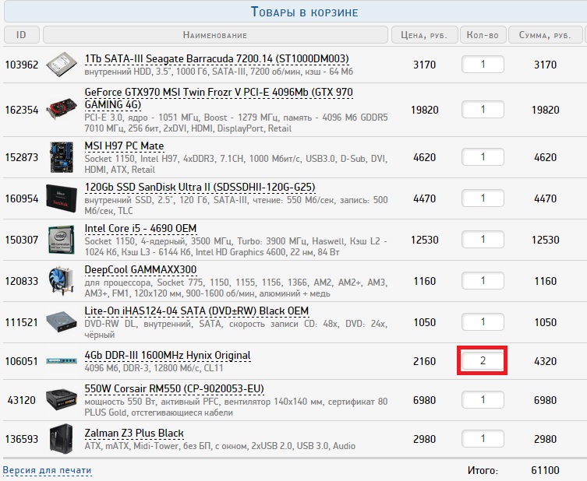Open Lite-On iHAS124-04 SATA link
Screen dimensions: 587x481
point(196,311)
